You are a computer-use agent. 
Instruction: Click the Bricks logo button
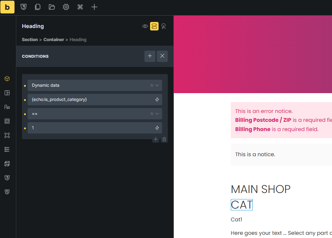tap(7, 7)
